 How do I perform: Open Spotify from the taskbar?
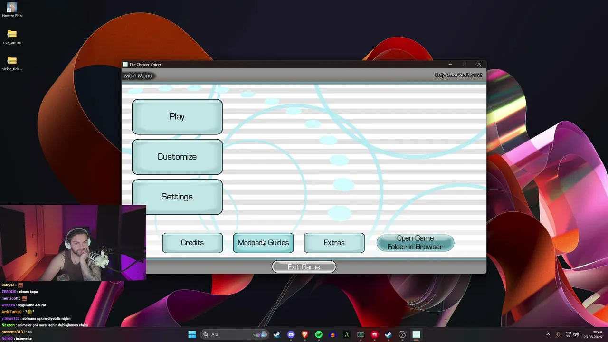pos(319,334)
